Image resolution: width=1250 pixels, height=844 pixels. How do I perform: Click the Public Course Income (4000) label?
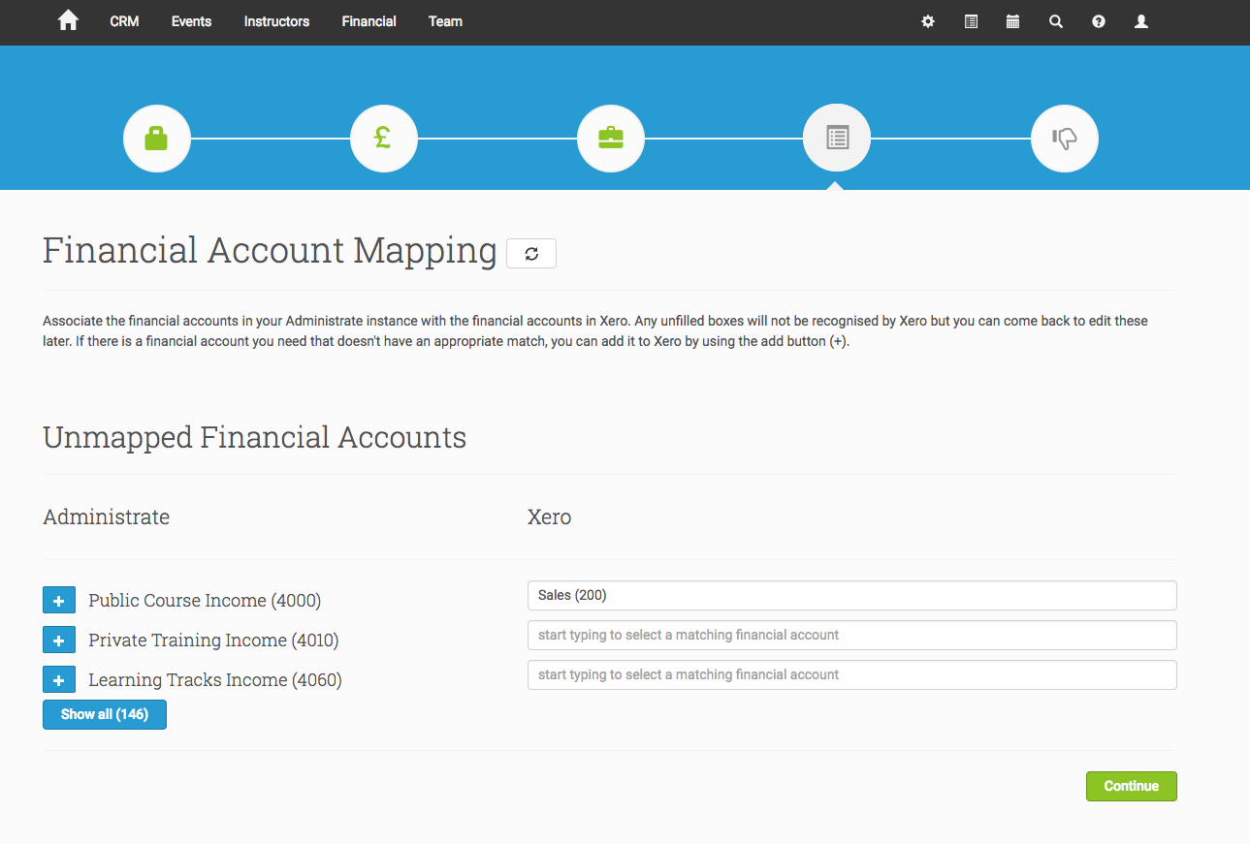point(205,601)
